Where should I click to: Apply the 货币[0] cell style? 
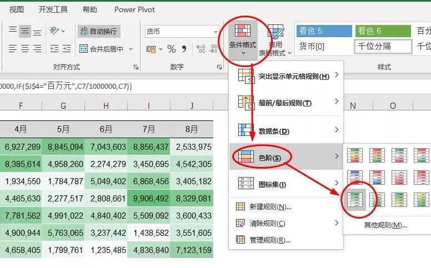click(x=324, y=47)
